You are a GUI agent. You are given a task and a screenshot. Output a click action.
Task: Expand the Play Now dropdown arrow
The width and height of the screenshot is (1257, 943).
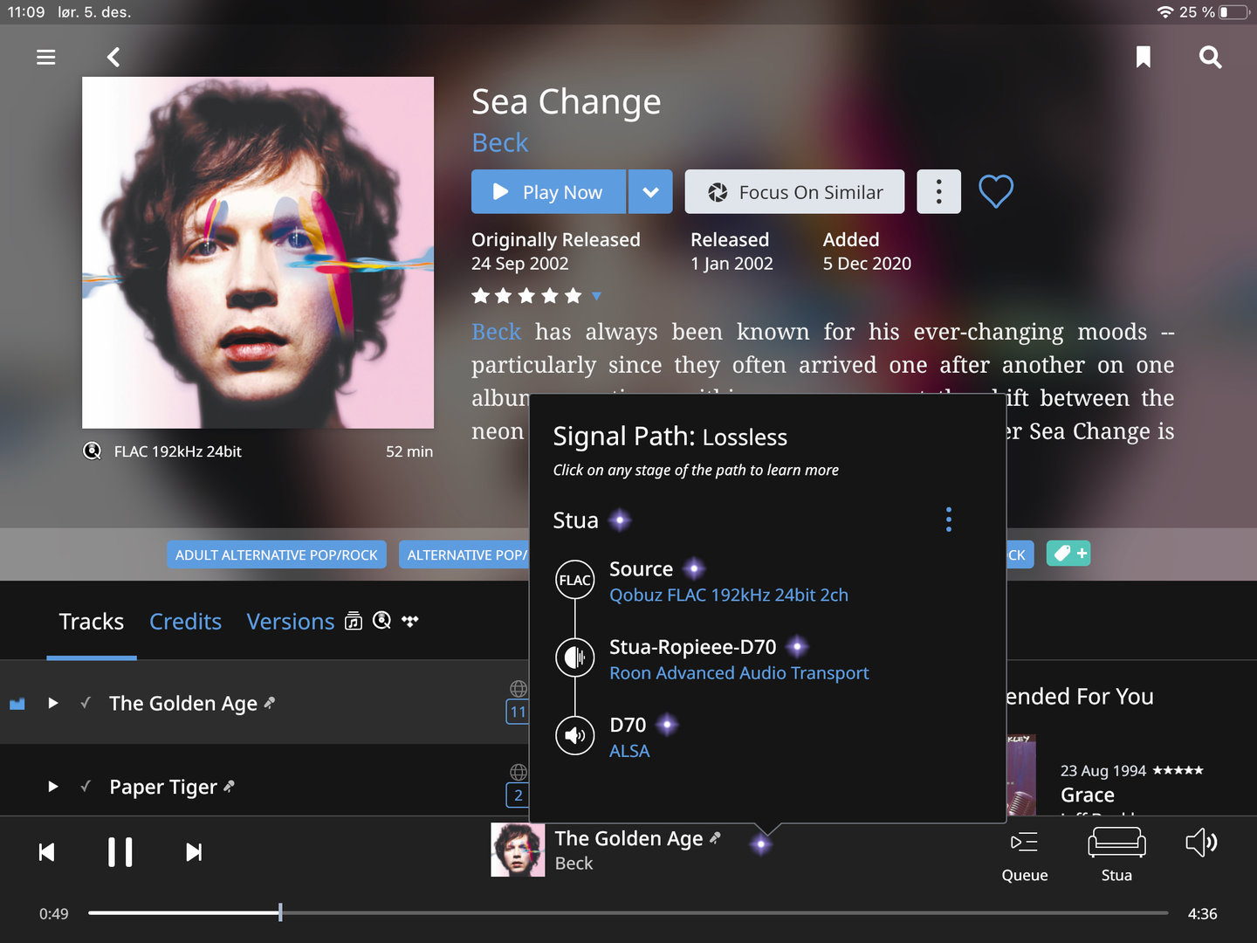650,192
